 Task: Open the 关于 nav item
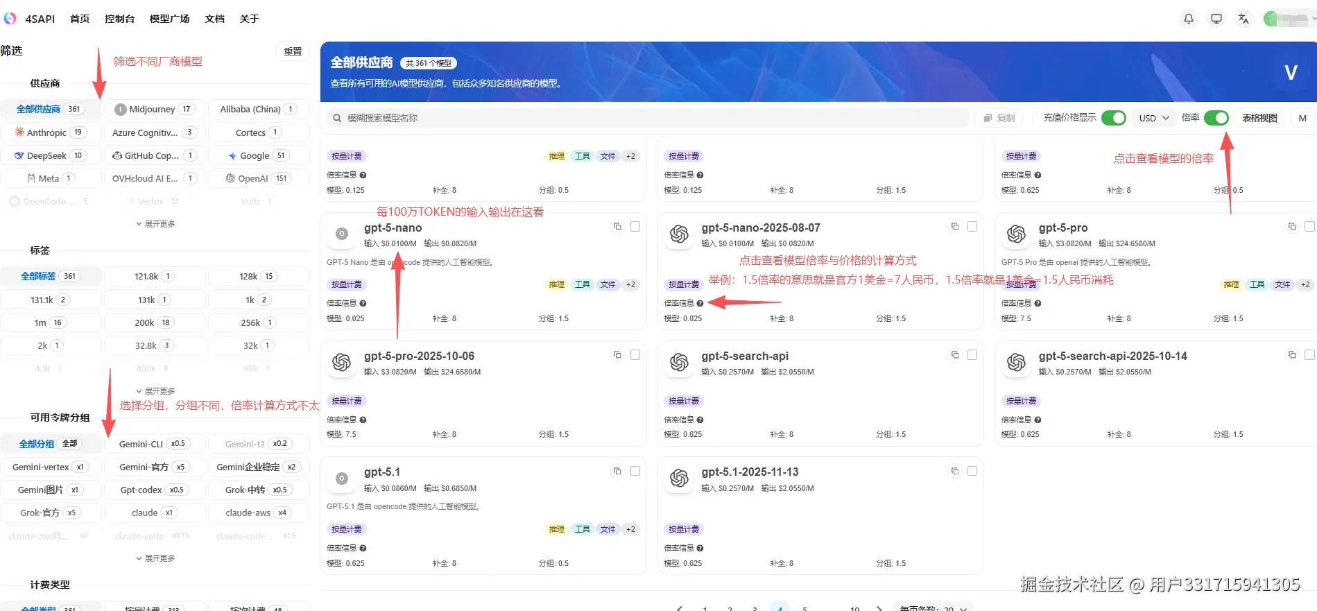[x=249, y=19]
